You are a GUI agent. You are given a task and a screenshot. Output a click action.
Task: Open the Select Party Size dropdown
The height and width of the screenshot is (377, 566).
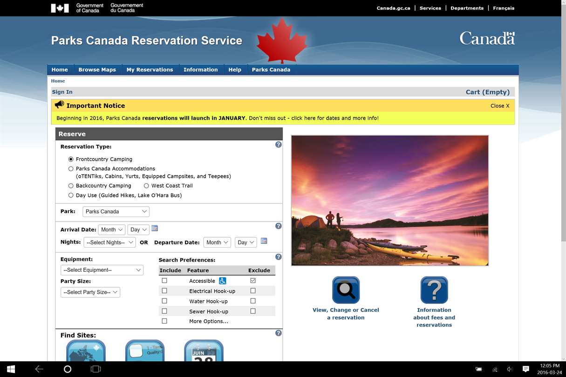click(90, 292)
